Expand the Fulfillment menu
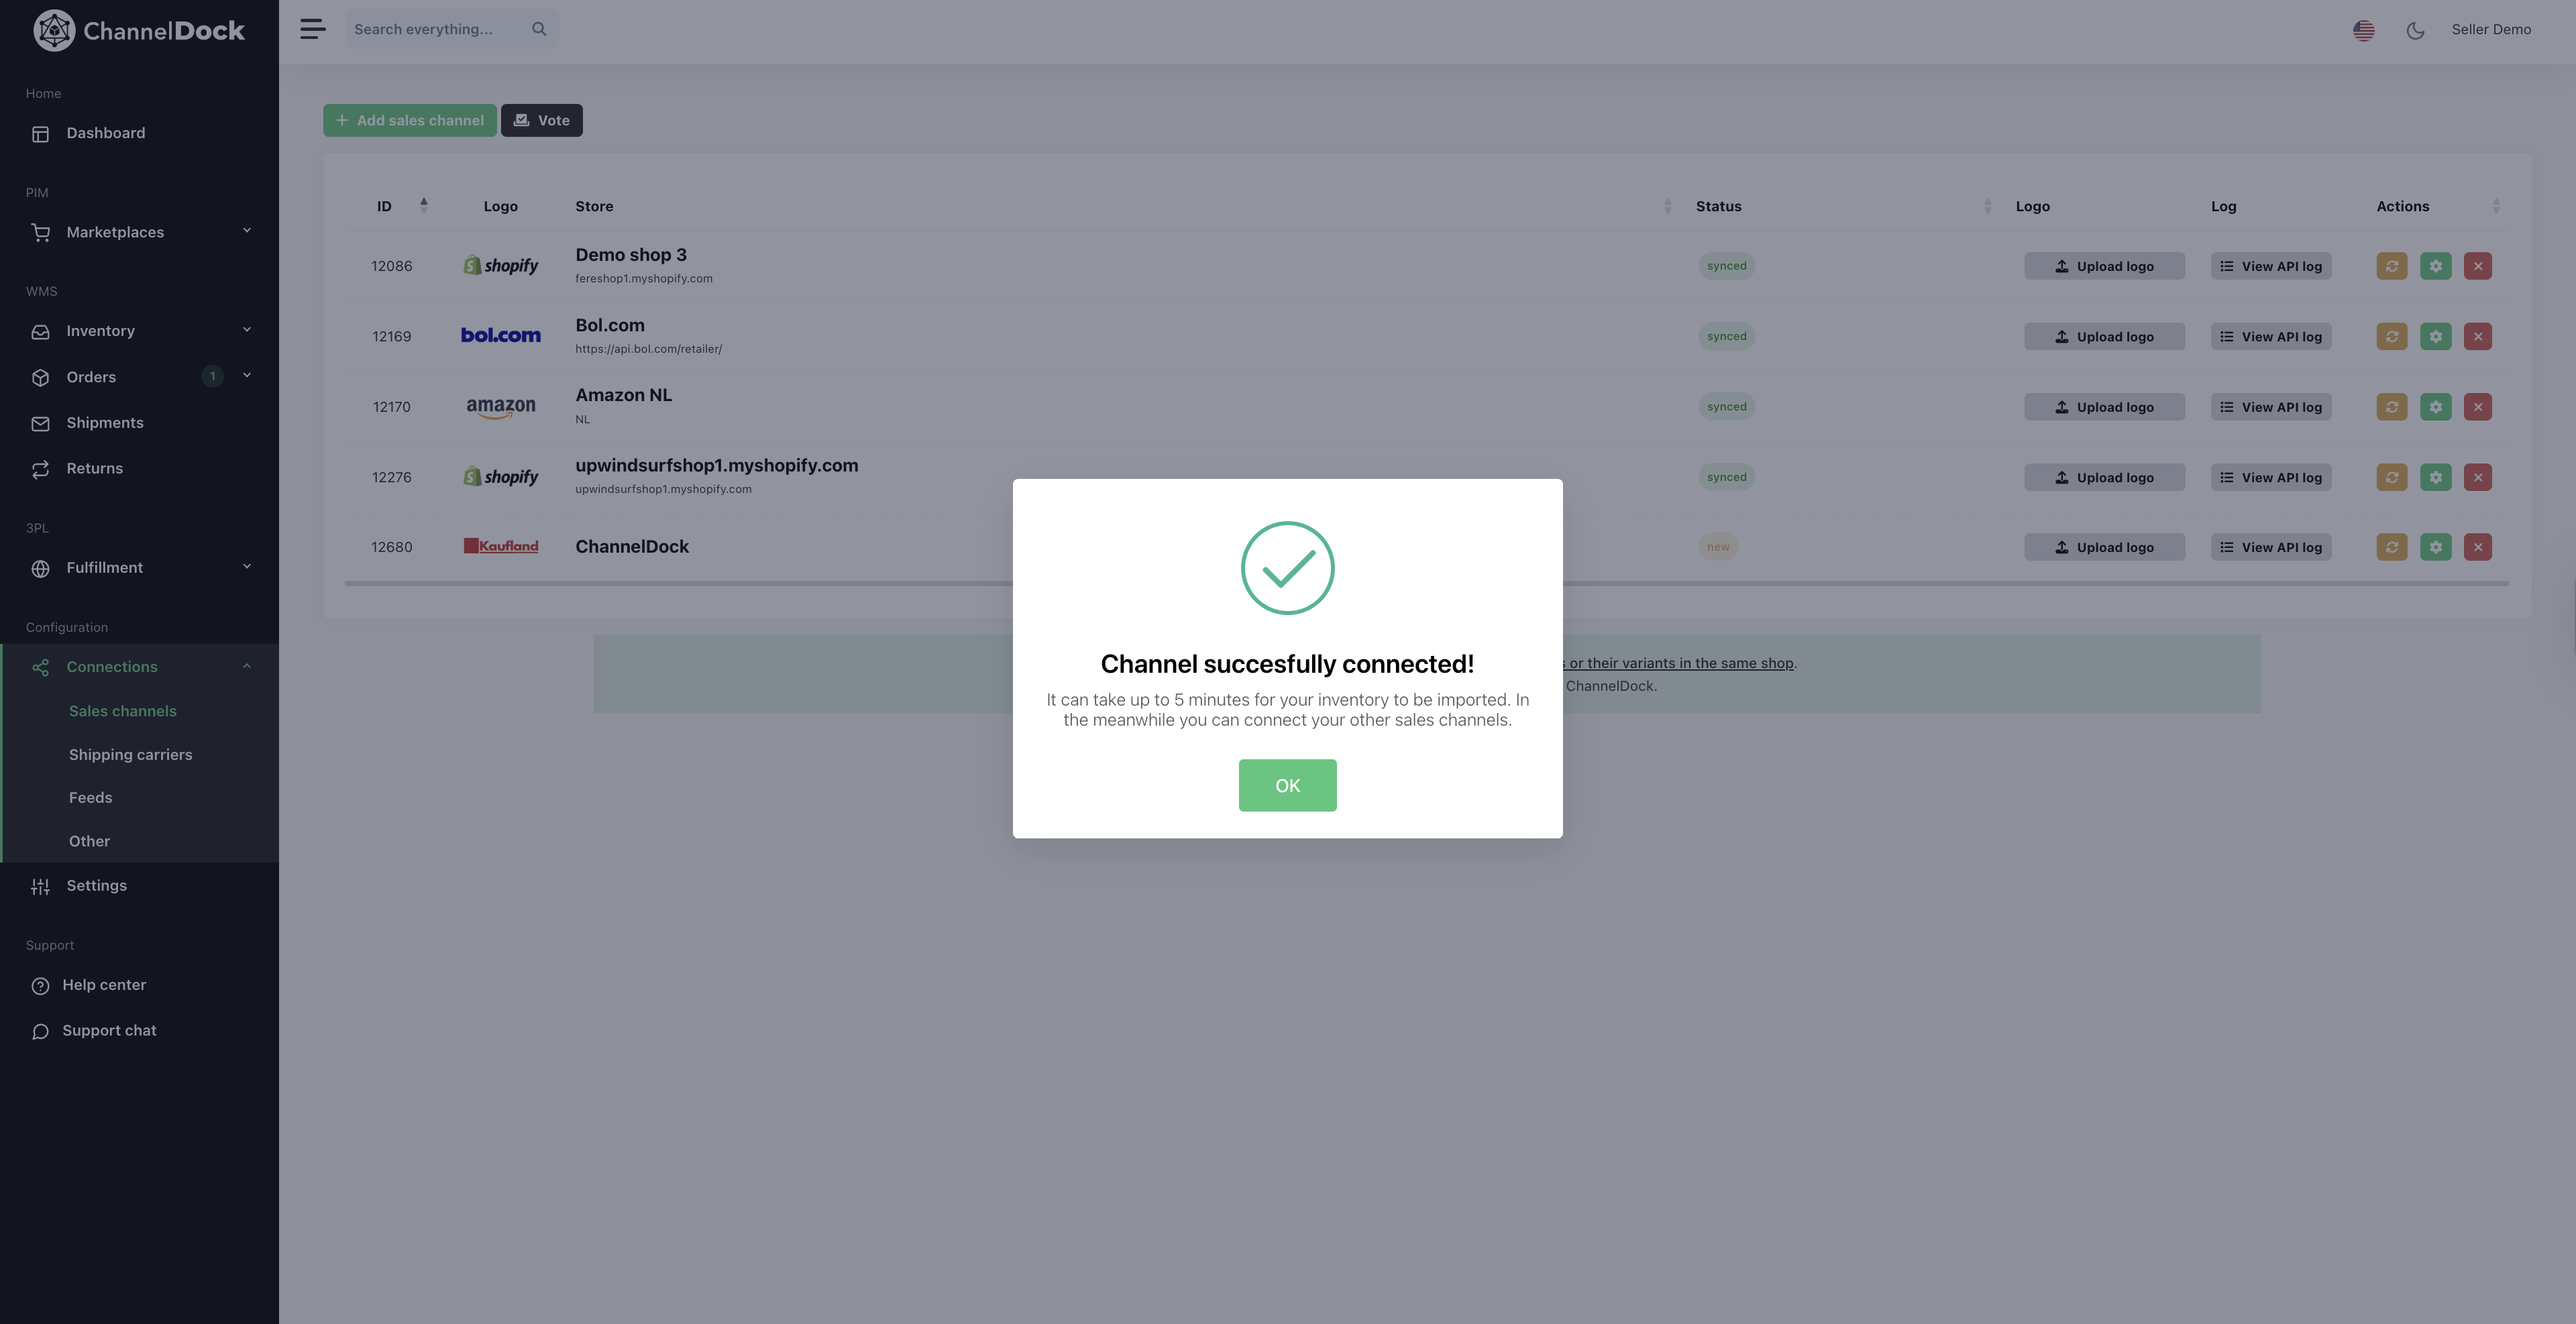 coord(139,568)
